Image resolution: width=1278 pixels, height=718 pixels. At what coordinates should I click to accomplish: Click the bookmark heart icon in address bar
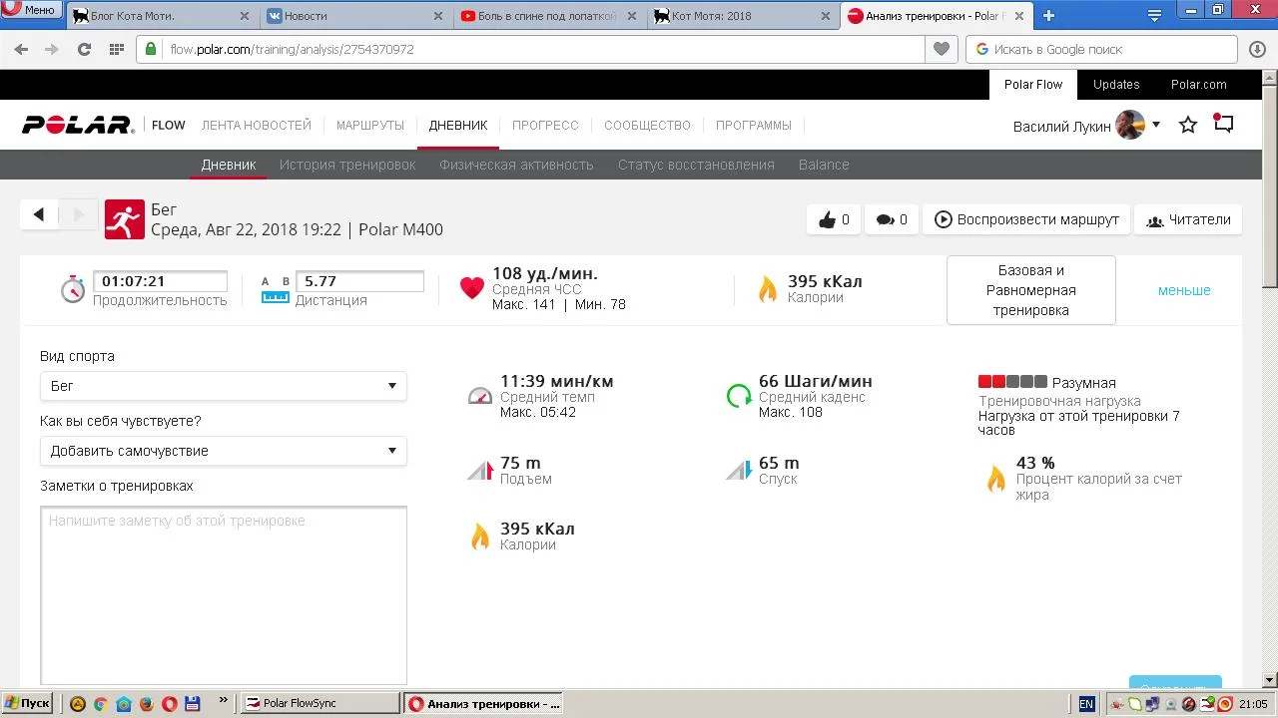(941, 49)
